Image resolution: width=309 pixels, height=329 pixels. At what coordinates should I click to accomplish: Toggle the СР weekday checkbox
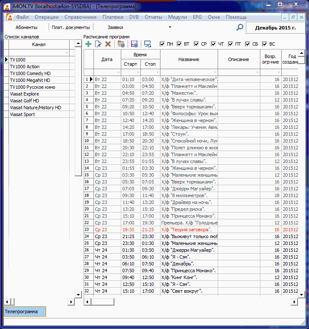(x=196, y=44)
